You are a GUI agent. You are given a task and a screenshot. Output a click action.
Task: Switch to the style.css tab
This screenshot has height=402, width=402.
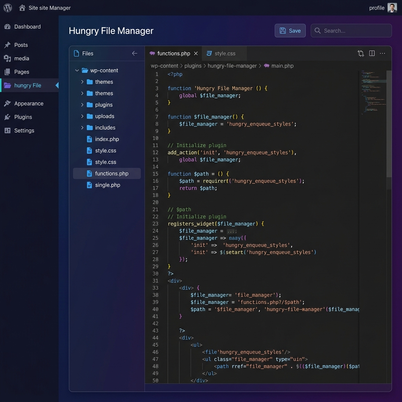[x=225, y=53]
